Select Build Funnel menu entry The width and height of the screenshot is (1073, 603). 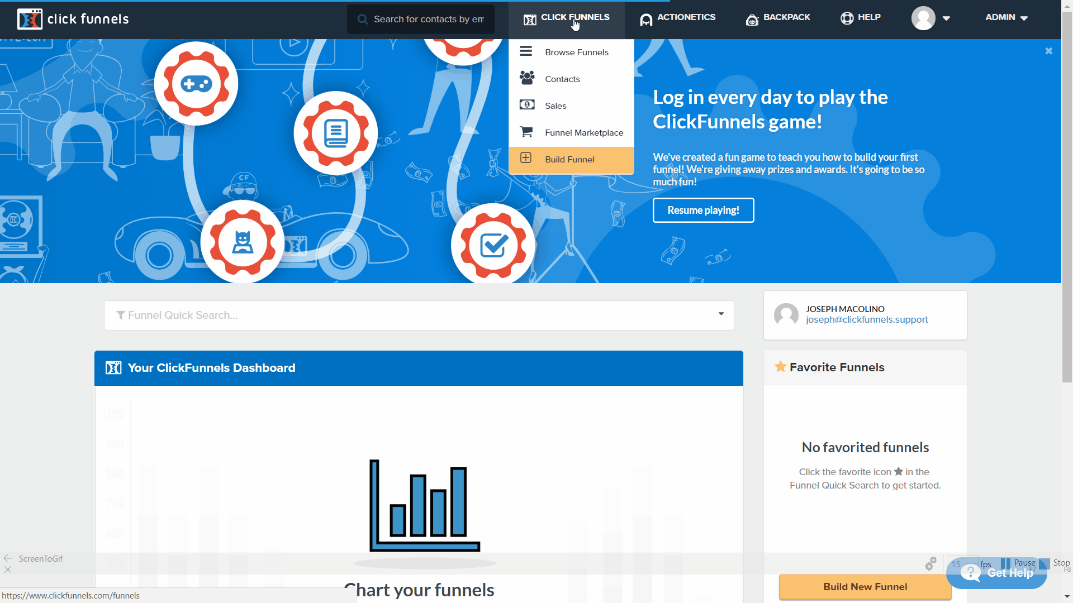point(569,160)
